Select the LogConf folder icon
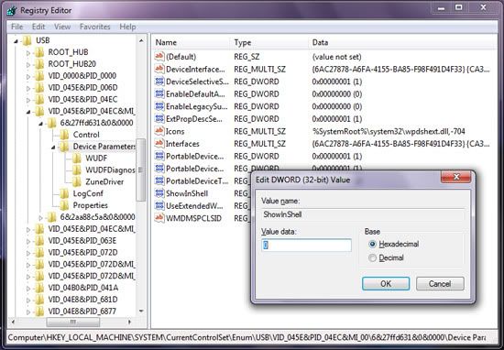Image resolution: width=504 pixels, height=350 pixels. (64, 193)
